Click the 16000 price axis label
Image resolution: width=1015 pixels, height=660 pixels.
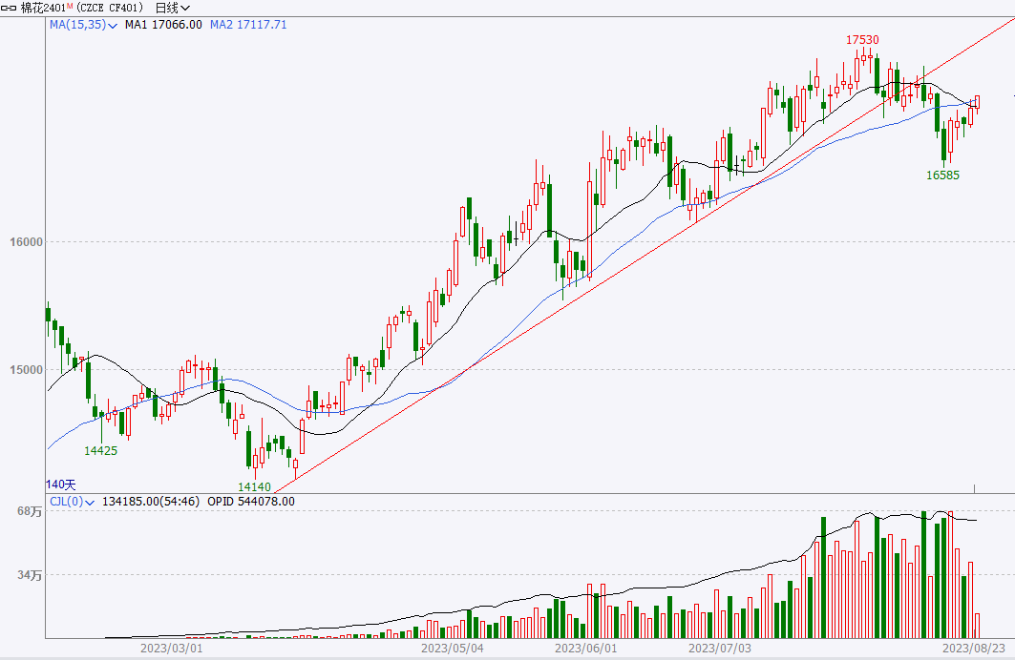pyautogui.click(x=28, y=242)
